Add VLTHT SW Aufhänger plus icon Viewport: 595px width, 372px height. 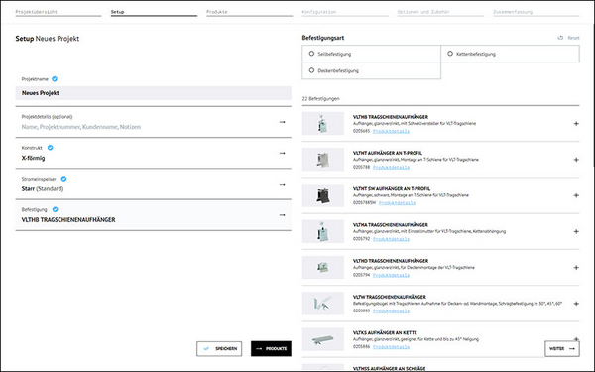point(576,195)
